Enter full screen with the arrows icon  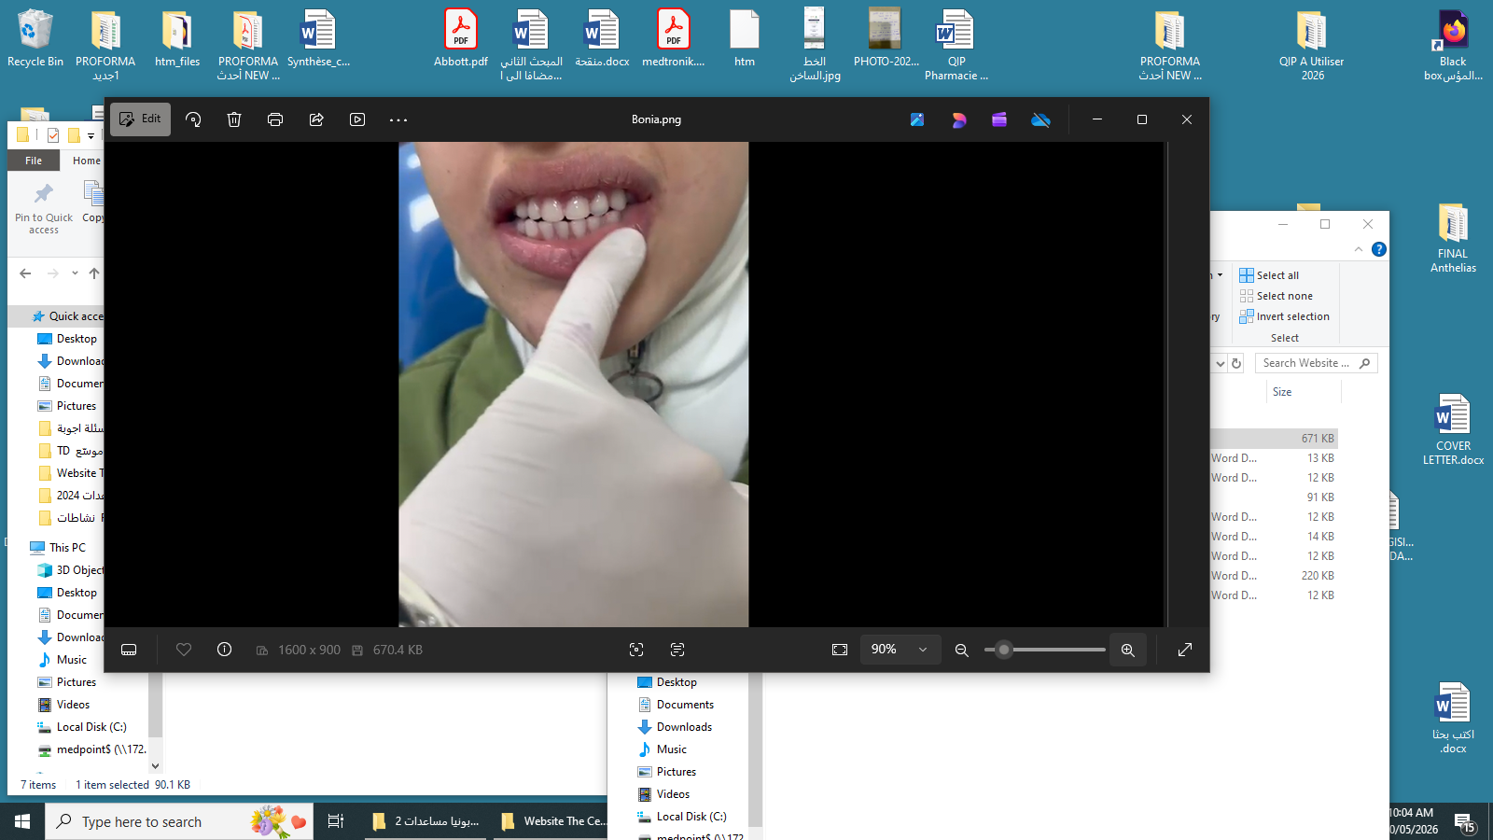(1185, 650)
